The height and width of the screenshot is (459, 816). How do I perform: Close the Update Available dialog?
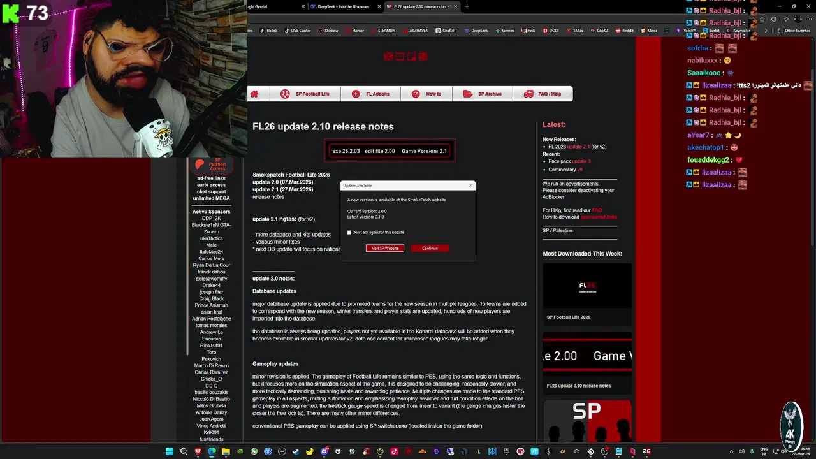[470, 186]
